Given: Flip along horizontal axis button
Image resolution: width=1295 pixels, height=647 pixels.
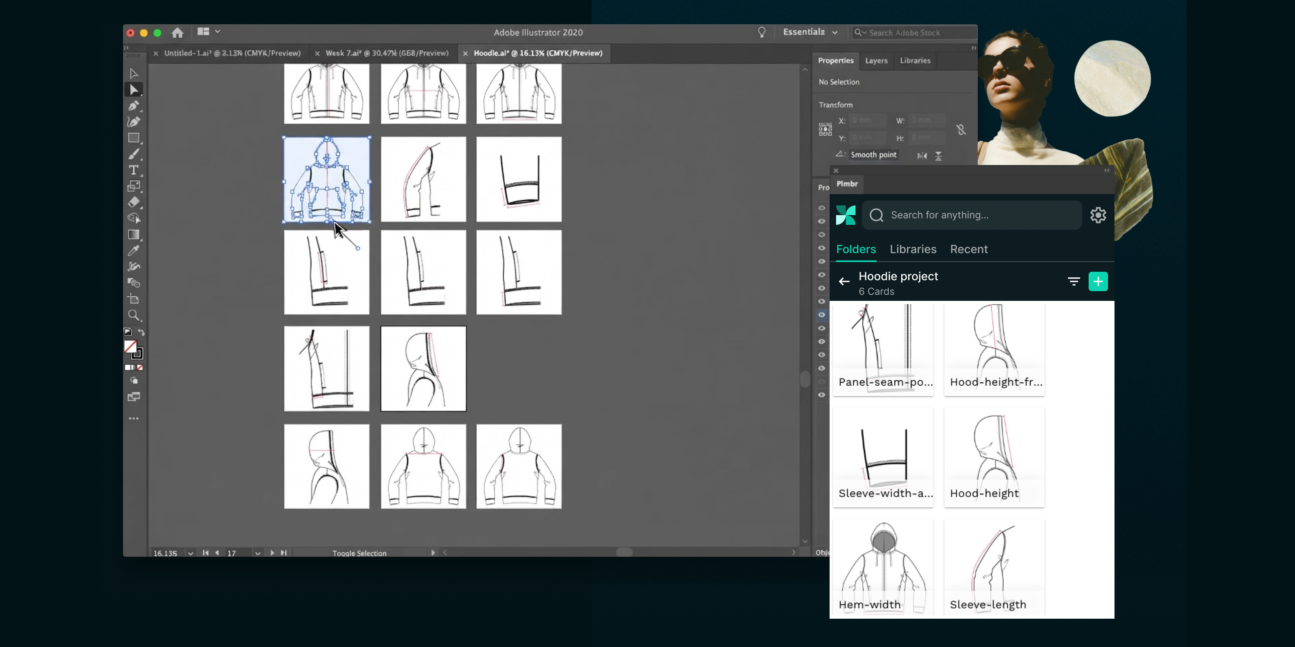Looking at the screenshot, I should coord(922,156).
